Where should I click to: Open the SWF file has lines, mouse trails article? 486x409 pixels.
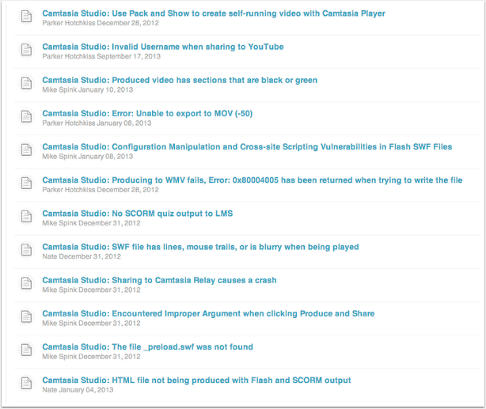point(200,247)
